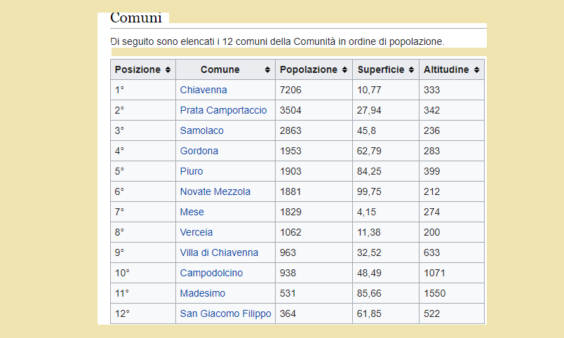Sort by Altitudine using arrow icon
564x338 pixels.
476,69
